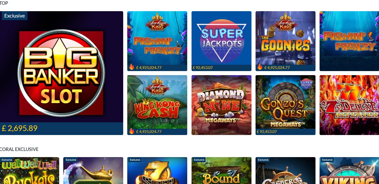
Task: Click the £92,453.07 jackpot under Super Jackpots
Action: click(x=203, y=68)
